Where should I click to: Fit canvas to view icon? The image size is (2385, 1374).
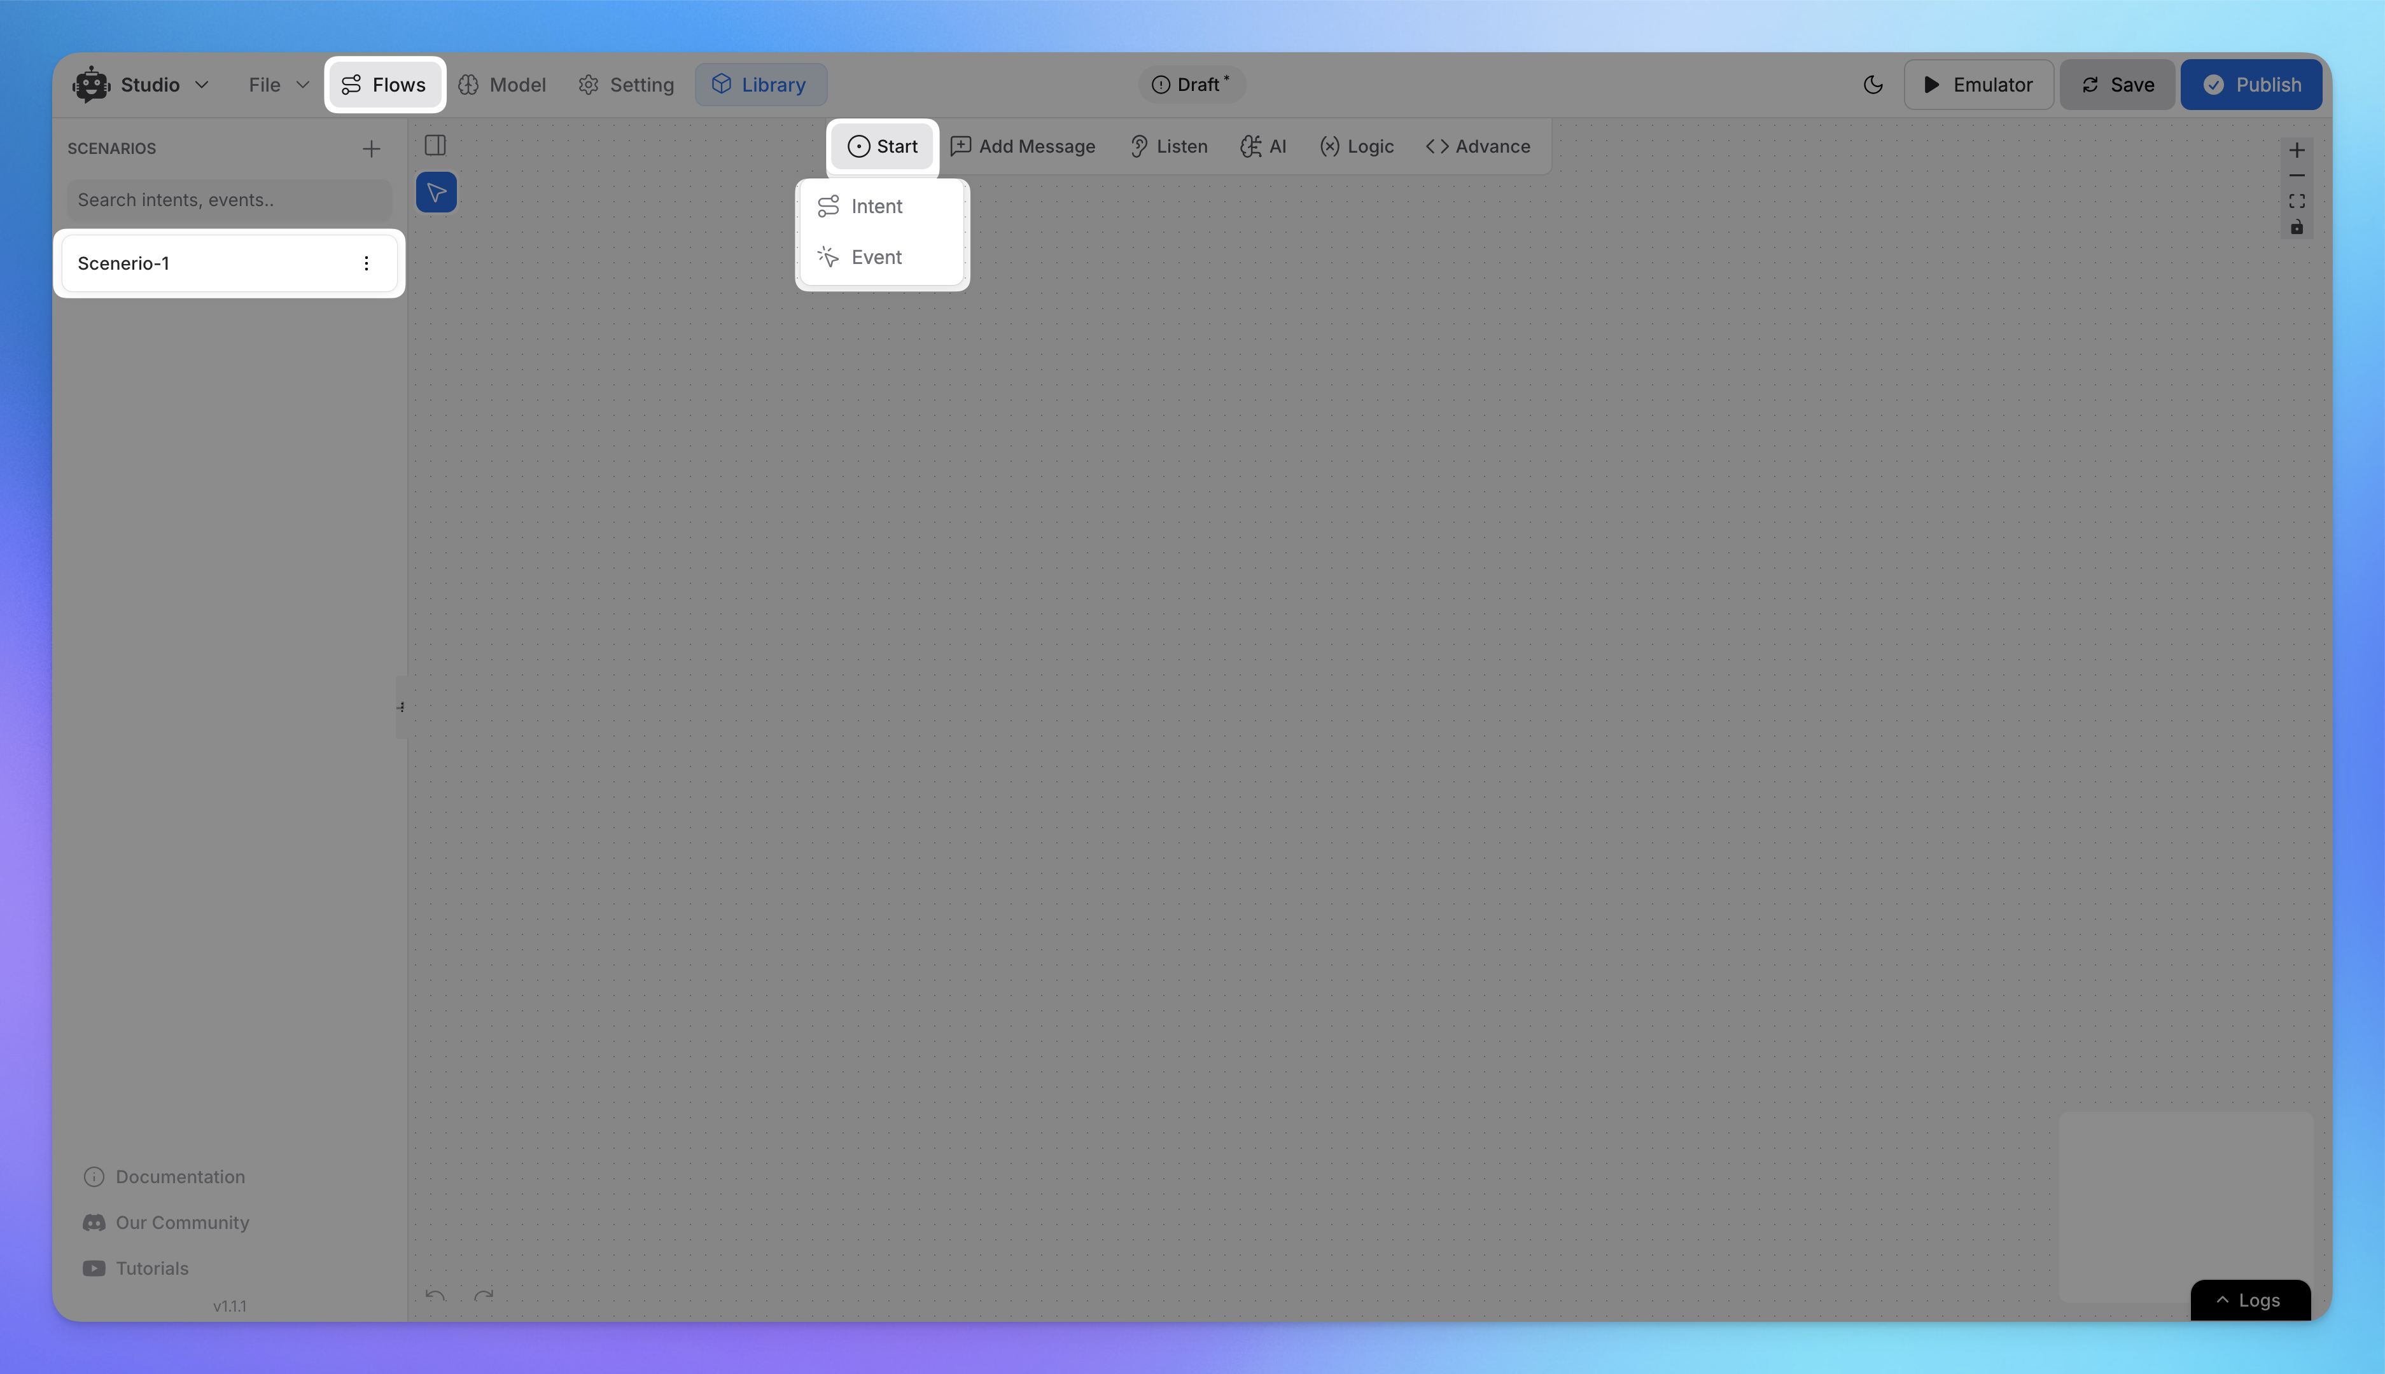pyautogui.click(x=2297, y=201)
